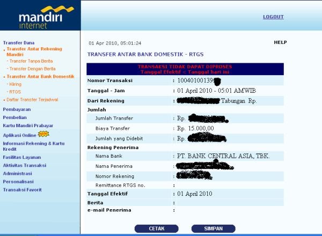Click the Biaya Transfer amount Rp. 15.000,00
The height and width of the screenshot is (236, 322).
tap(195, 129)
